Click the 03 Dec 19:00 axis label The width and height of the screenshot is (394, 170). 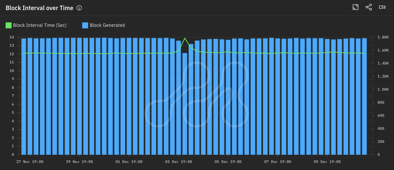(x=179, y=162)
